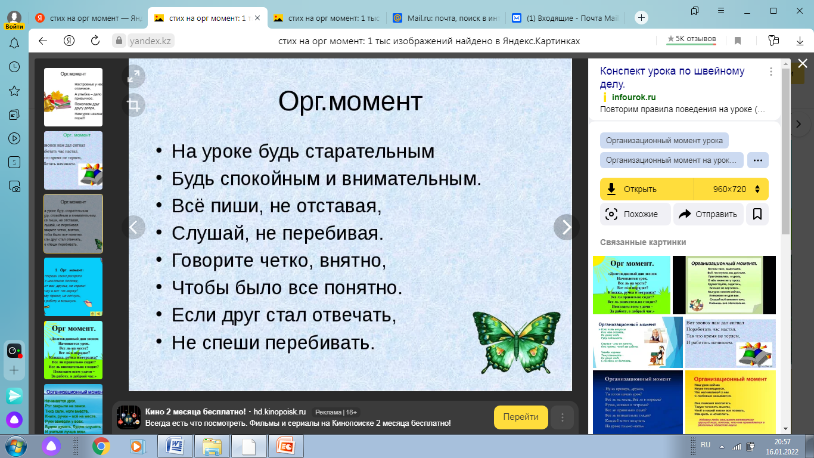Screen dimensions: 814x458
Task: Save image to collection bookmark button
Action: click(757, 214)
